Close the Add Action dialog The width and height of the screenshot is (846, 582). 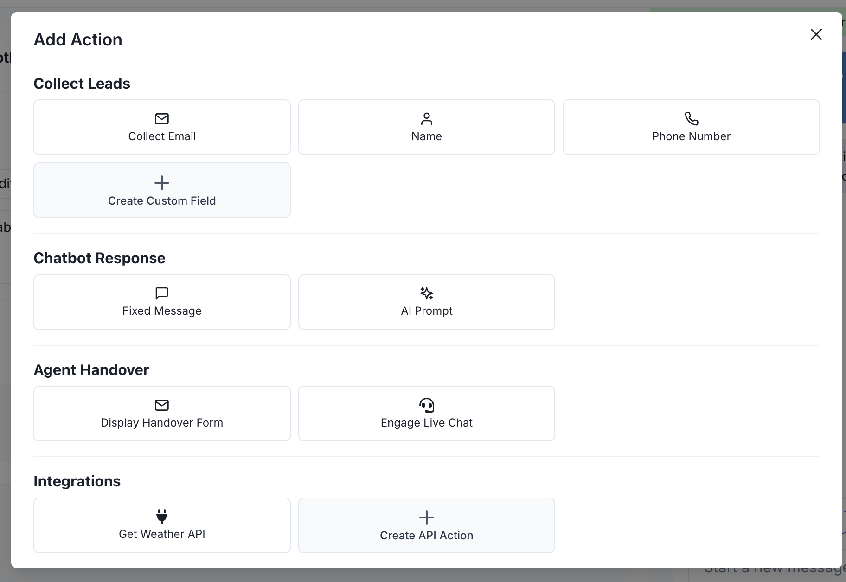click(x=816, y=34)
